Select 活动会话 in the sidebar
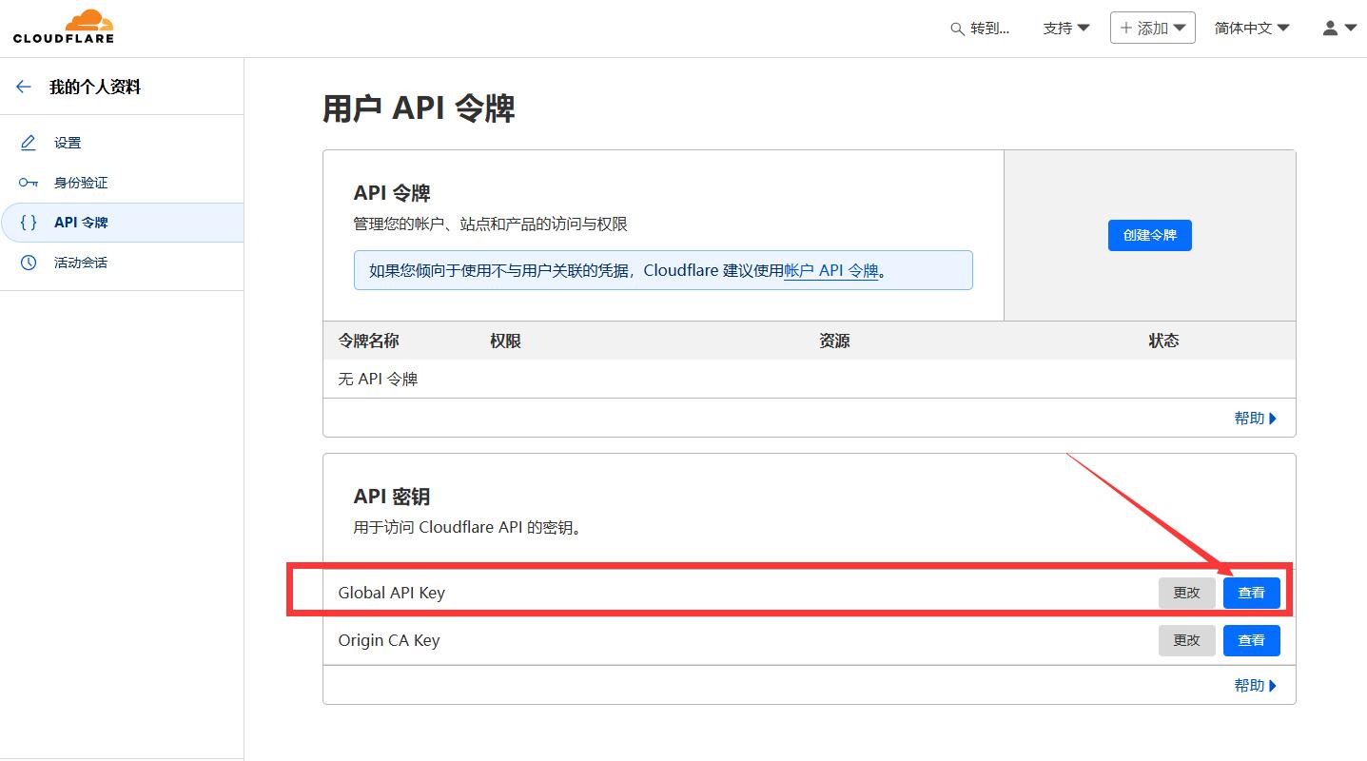 (81, 263)
